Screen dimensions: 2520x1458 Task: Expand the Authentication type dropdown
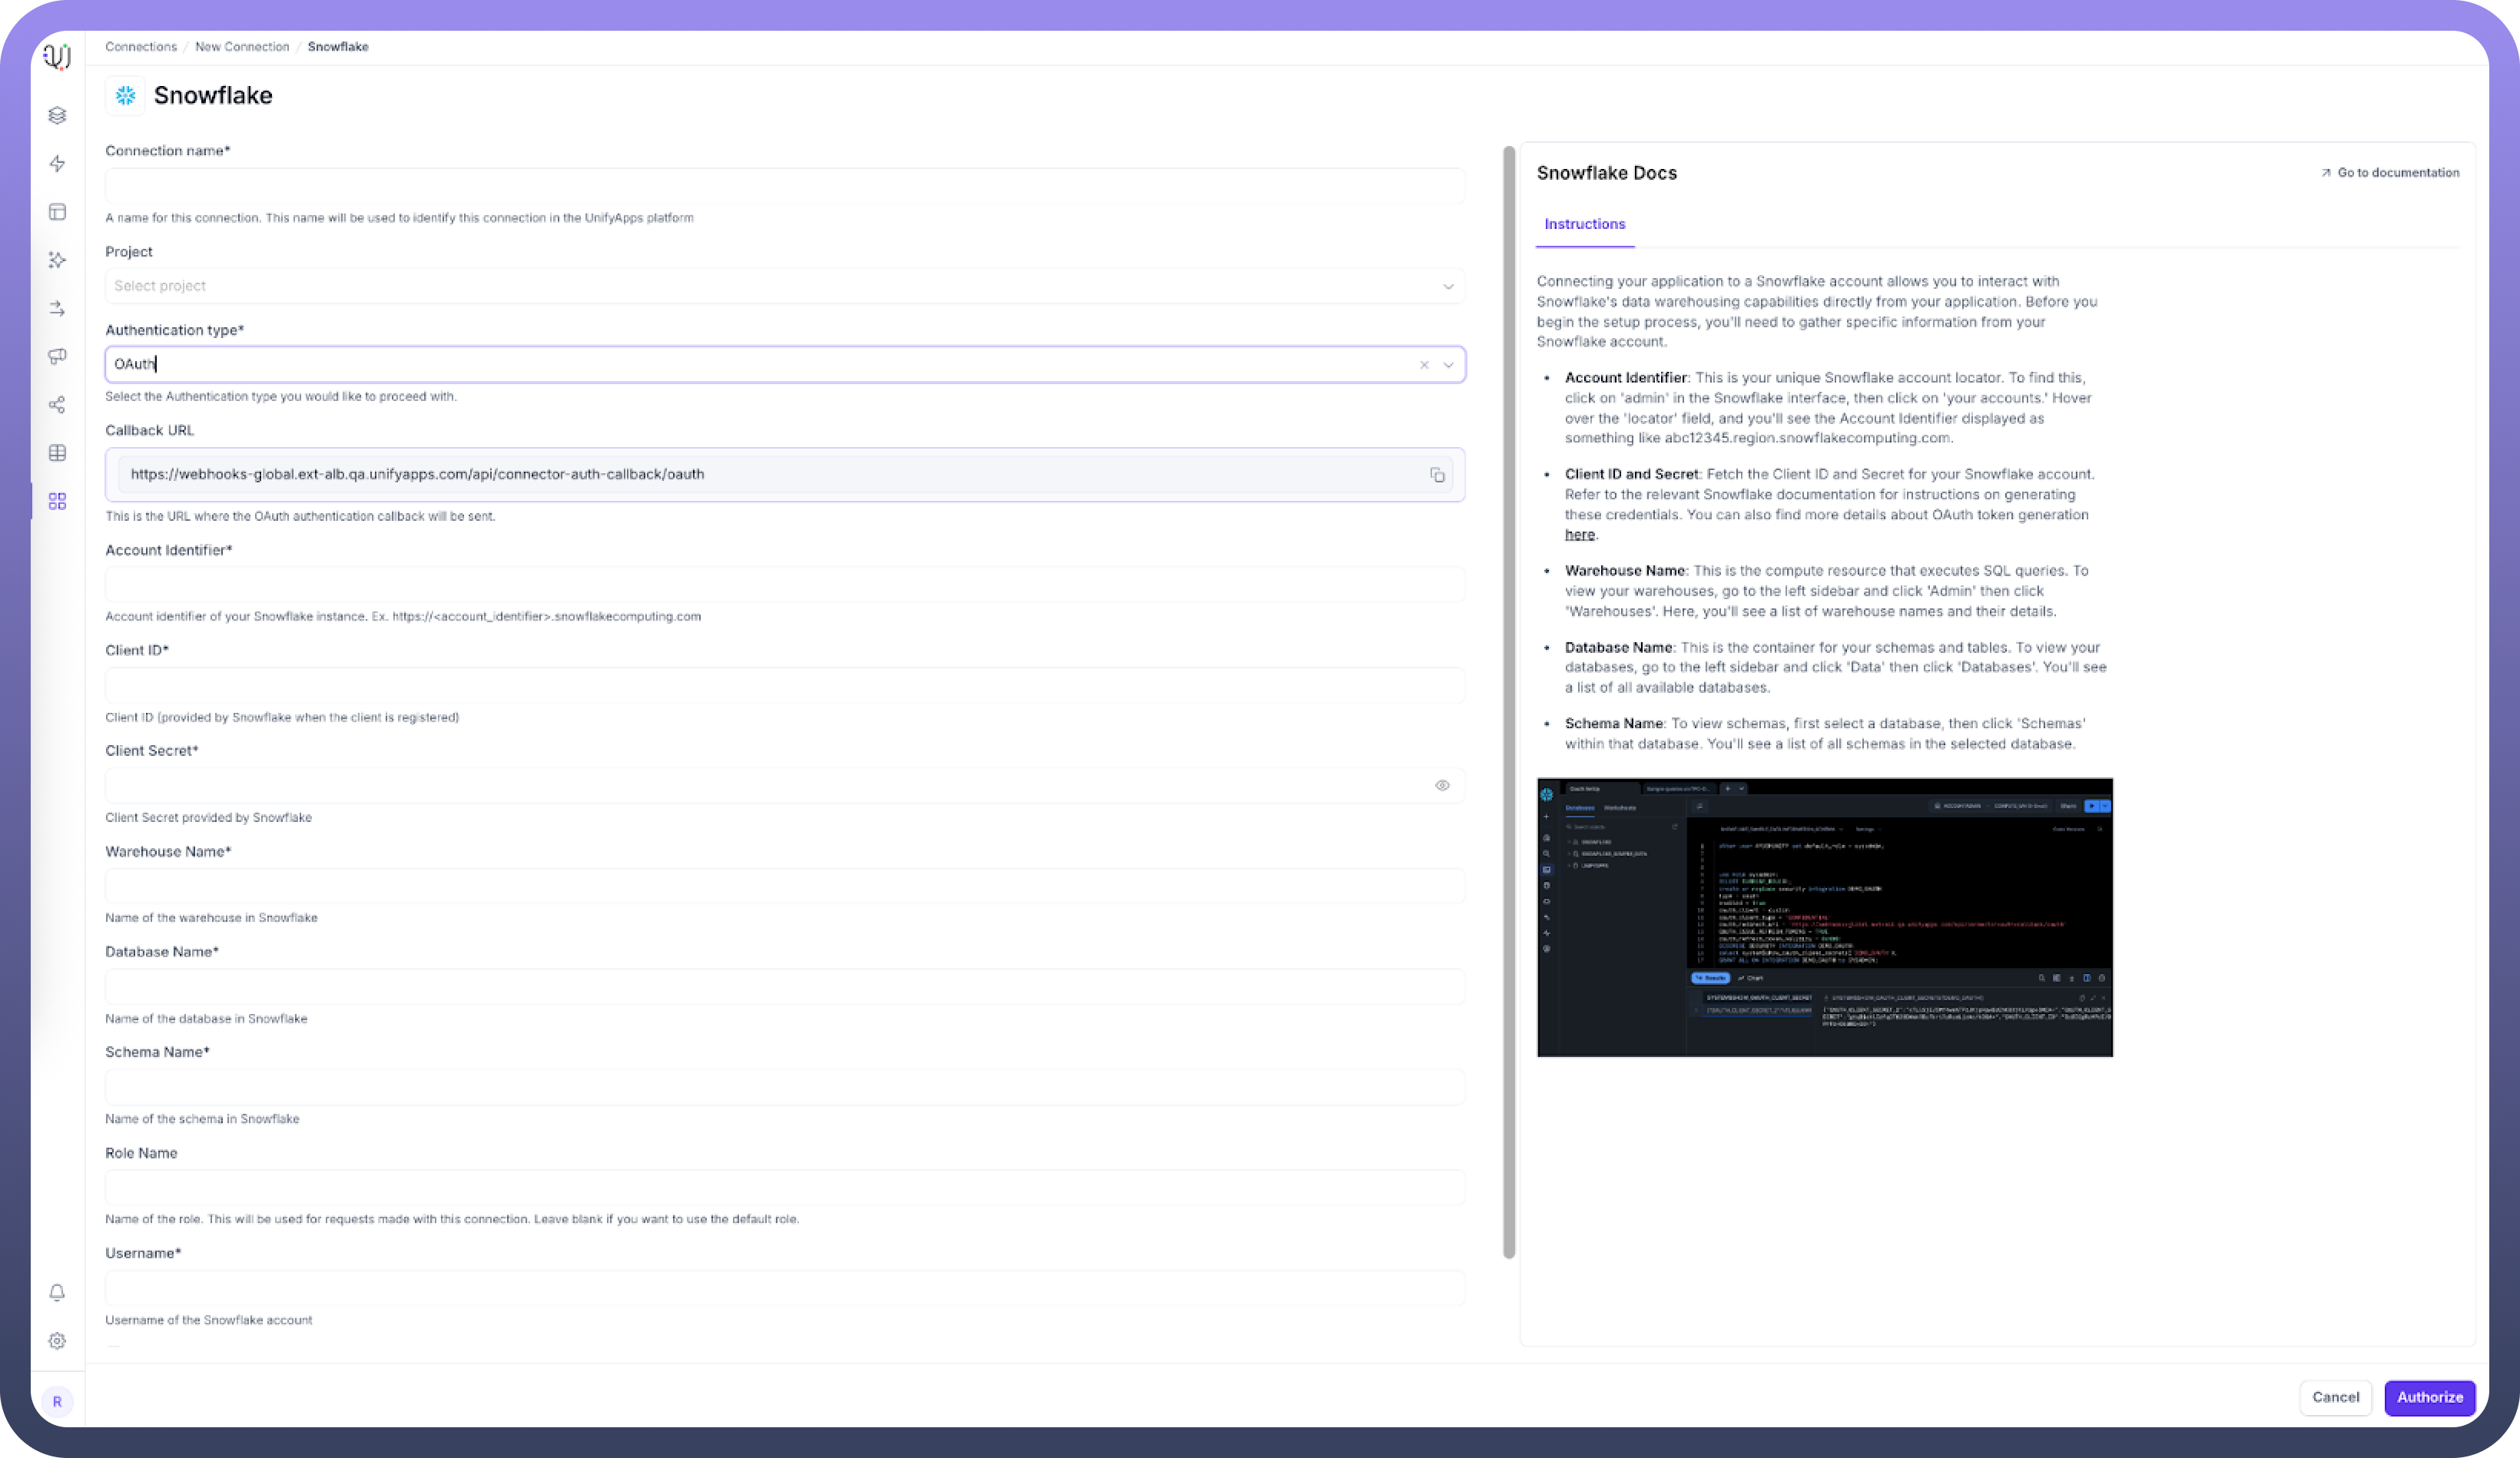(1448, 365)
